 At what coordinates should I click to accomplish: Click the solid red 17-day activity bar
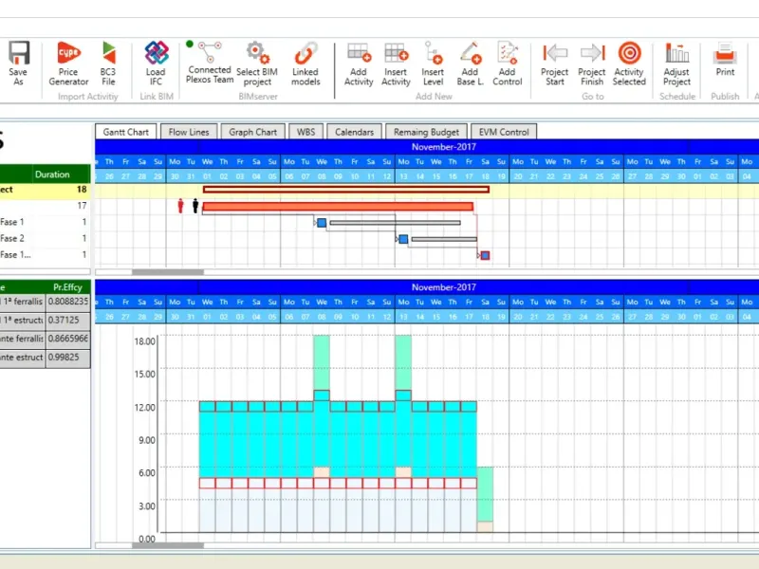338,207
